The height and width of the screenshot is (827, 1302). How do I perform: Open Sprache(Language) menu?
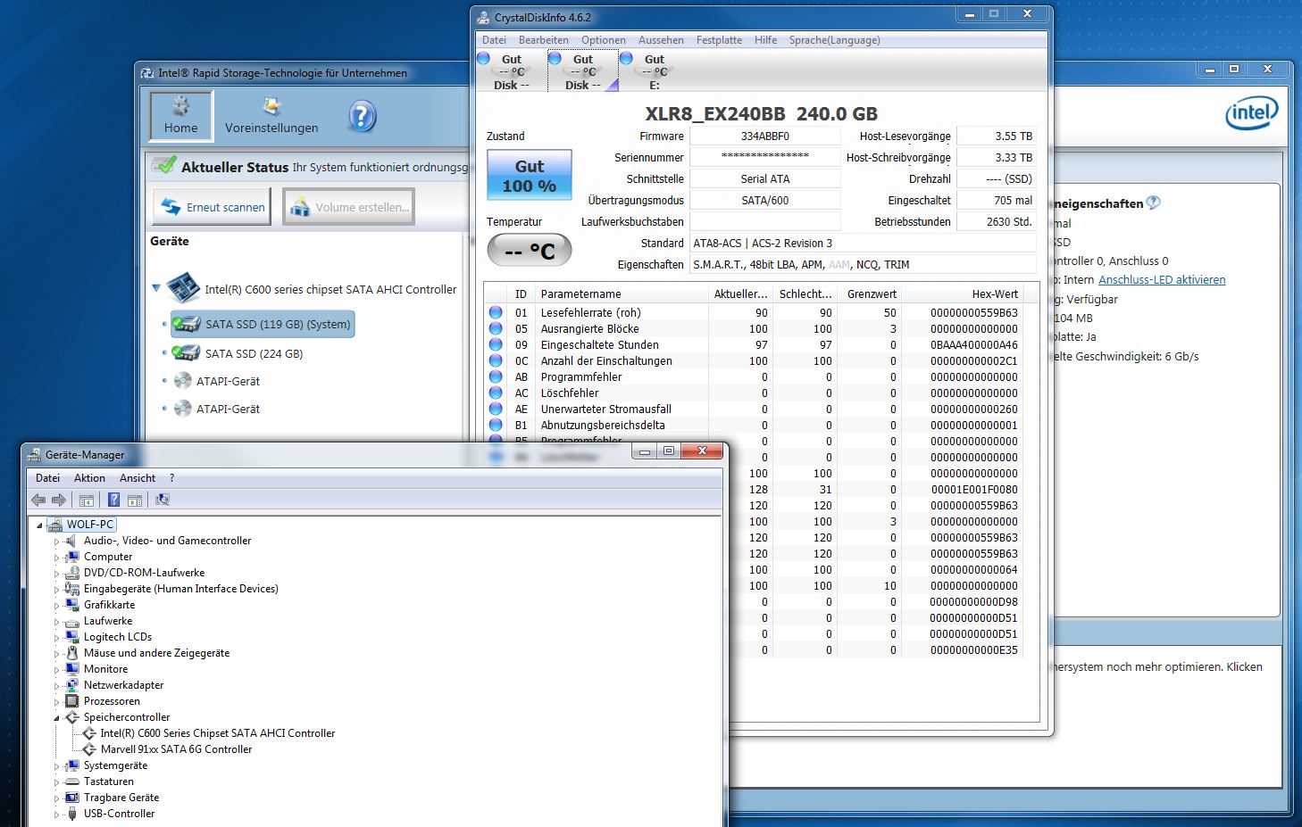[x=834, y=40]
